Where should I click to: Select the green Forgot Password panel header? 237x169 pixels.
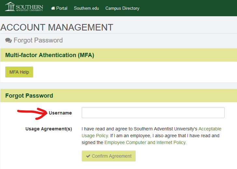click(x=29, y=96)
